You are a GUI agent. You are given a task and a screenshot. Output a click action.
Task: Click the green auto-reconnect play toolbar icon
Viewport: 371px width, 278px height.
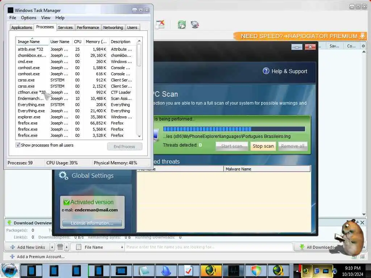[182, 25]
